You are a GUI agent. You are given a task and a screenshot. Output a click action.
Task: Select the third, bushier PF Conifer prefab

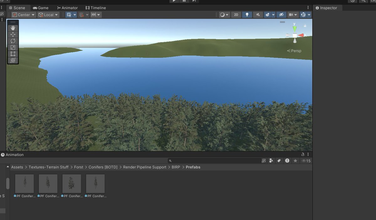(72, 184)
